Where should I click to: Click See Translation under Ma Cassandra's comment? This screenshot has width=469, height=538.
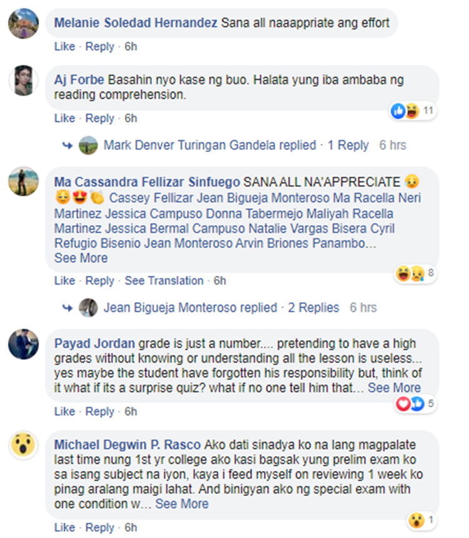click(164, 281)
